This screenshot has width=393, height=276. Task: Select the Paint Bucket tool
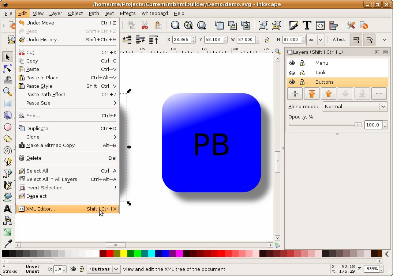coord(8,197)
